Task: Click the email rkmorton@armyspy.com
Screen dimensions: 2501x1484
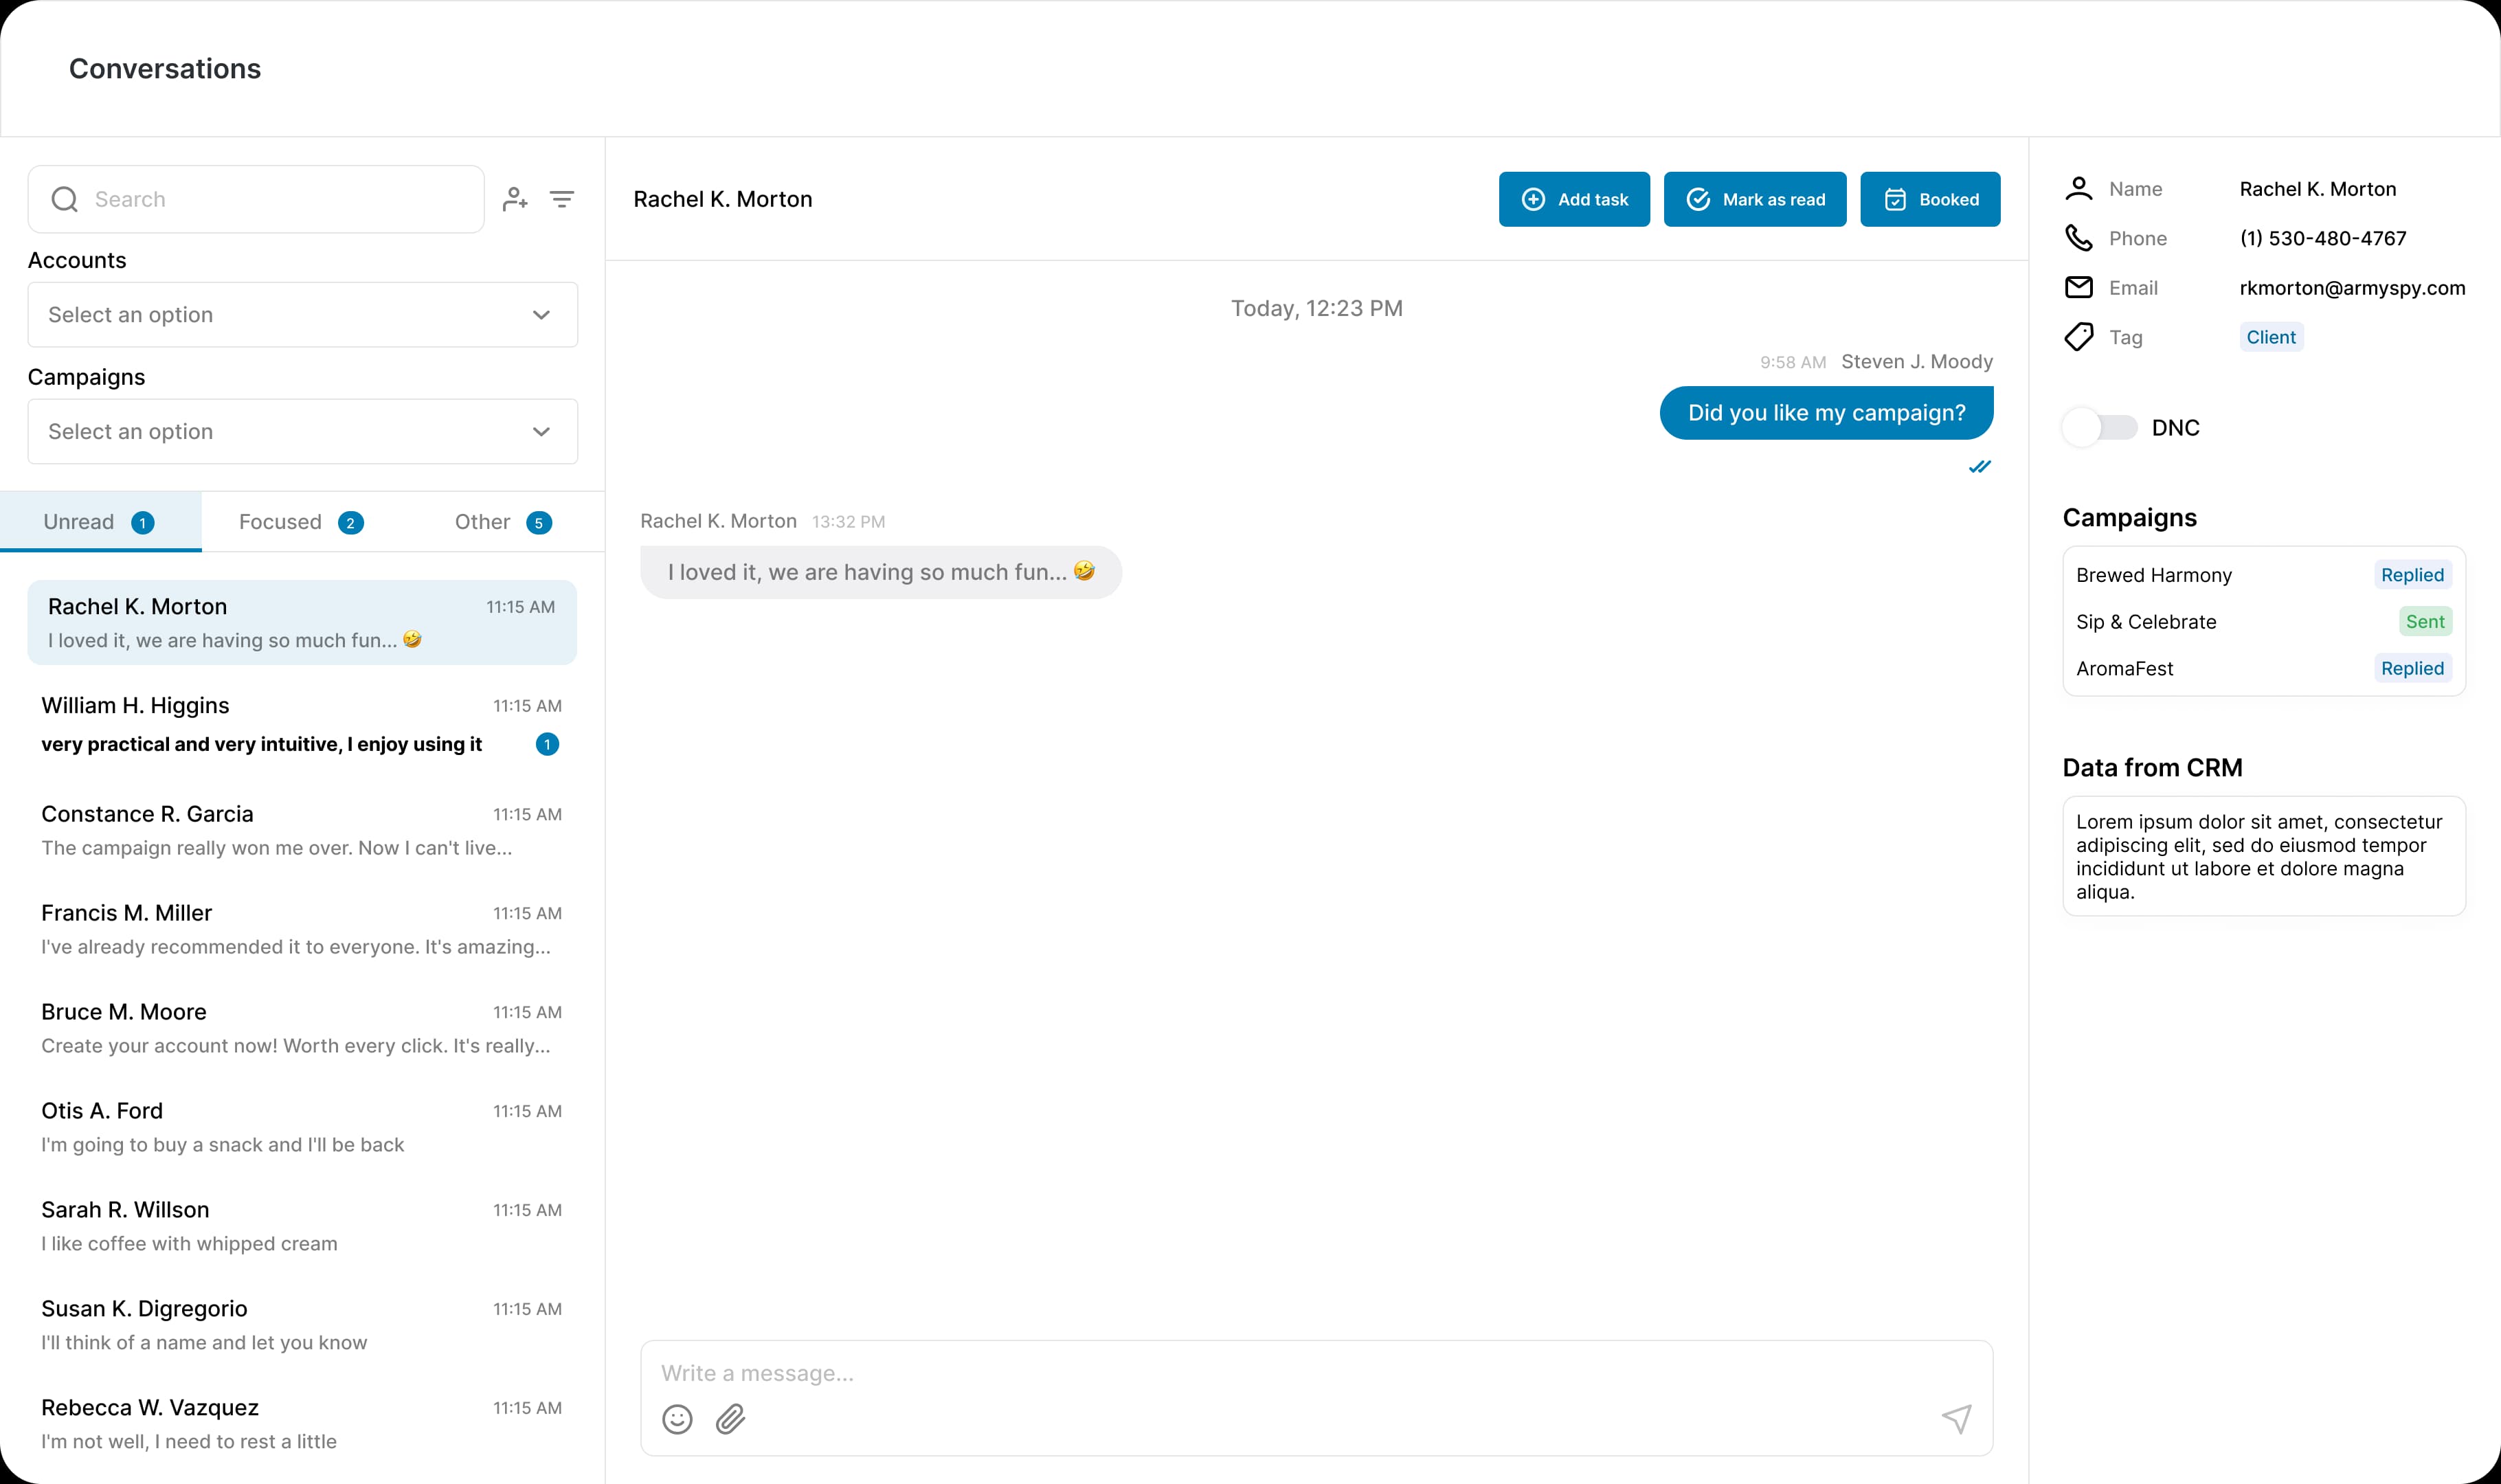Action: click(2352, 288)
